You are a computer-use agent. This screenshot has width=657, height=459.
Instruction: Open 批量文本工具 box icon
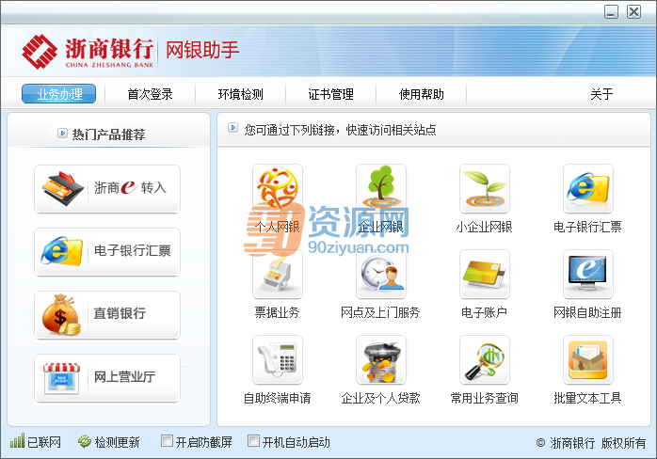click(588, 359)
